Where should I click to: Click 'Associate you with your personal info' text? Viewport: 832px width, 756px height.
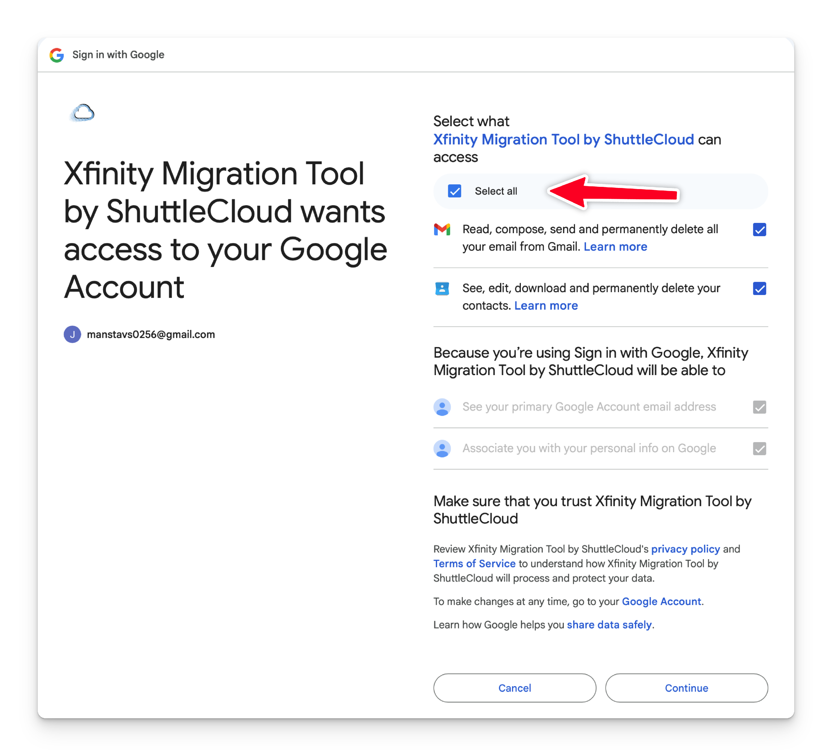click(589, 448)
